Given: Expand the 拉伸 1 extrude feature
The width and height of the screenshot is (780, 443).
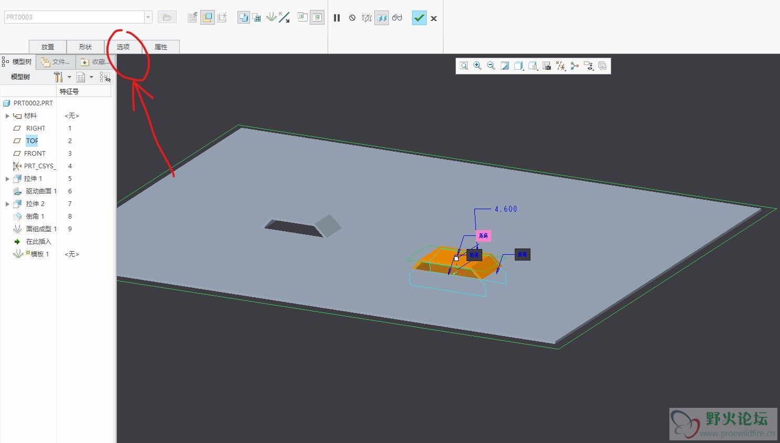Looking at the screenshot, I should (7, 179).
